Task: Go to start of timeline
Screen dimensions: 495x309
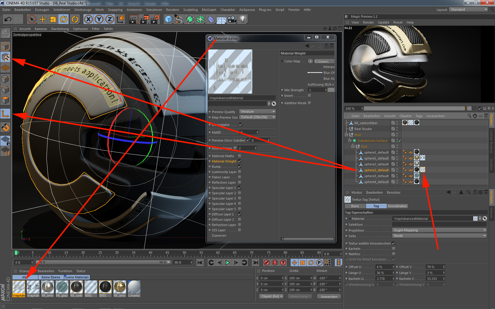Action: 200,263
